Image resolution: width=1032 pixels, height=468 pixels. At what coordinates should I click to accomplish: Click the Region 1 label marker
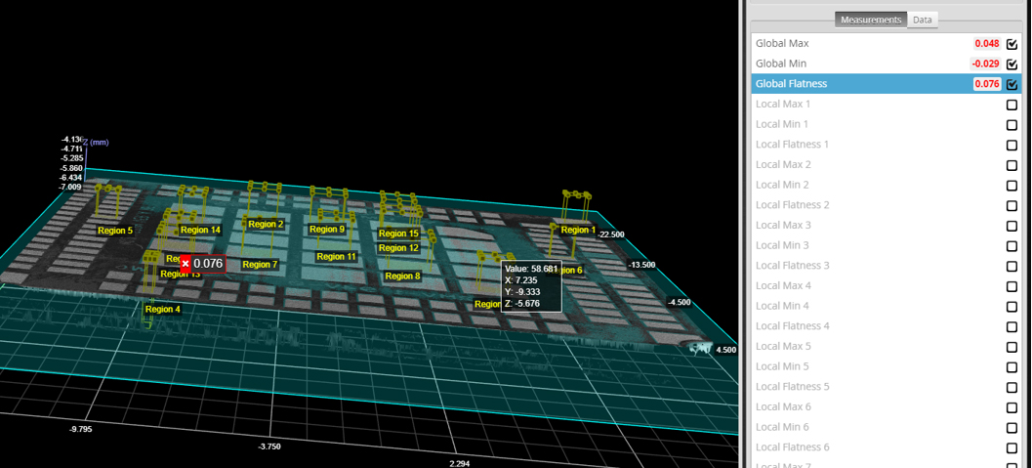pyautogui.click(x=578, y=230)
